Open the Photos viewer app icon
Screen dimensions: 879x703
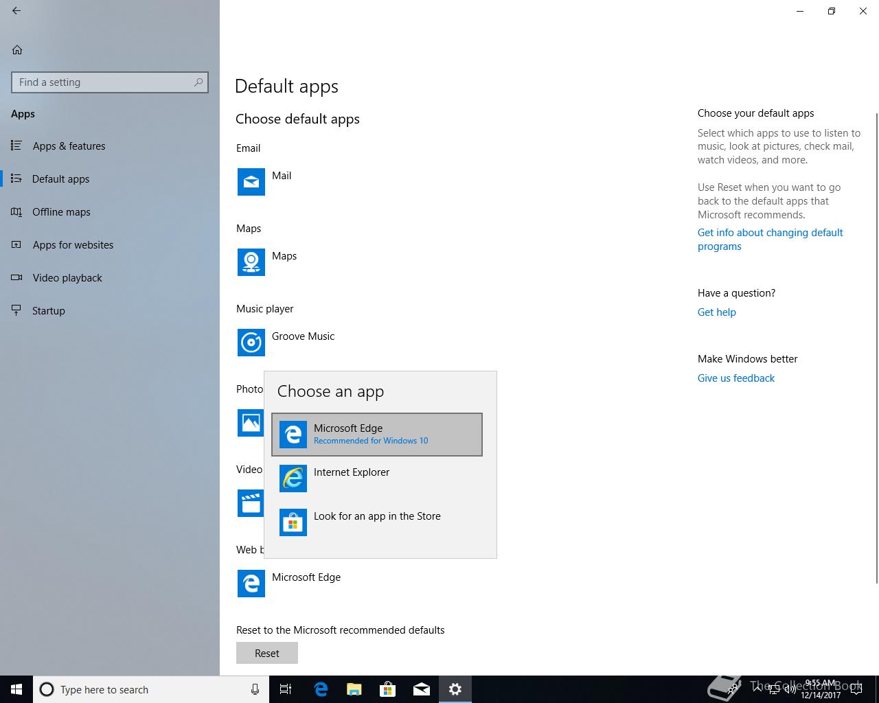point(251,423)
